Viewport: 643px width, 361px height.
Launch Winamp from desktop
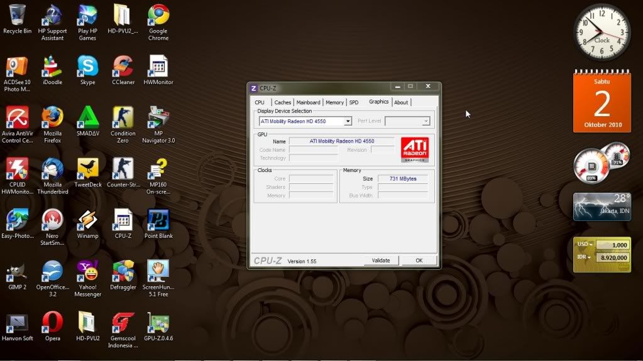[x=88, y=224]
